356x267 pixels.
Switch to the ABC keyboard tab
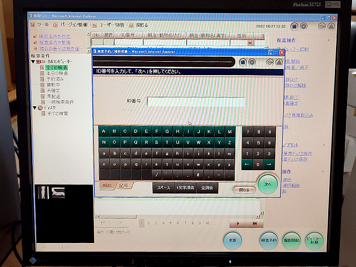107,185
